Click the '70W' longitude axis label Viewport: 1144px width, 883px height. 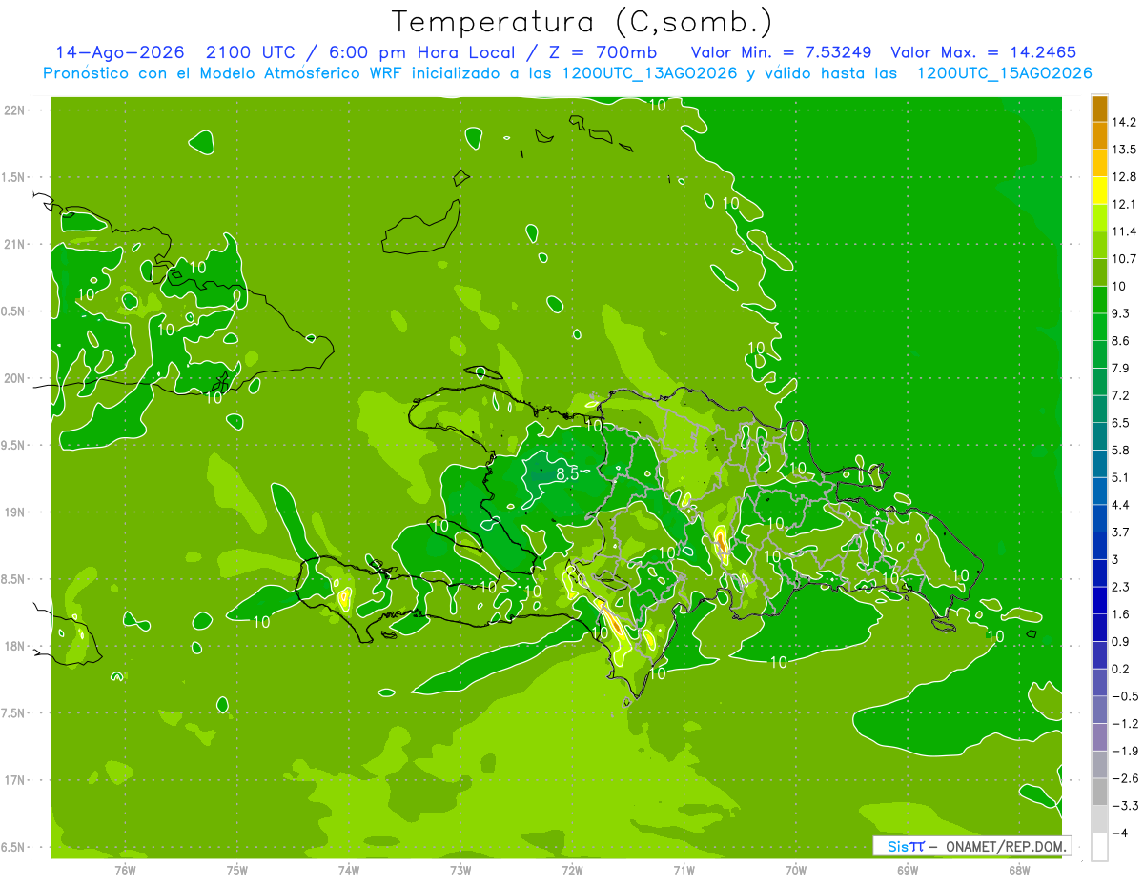pyautogui.click(x=796, y=869)
